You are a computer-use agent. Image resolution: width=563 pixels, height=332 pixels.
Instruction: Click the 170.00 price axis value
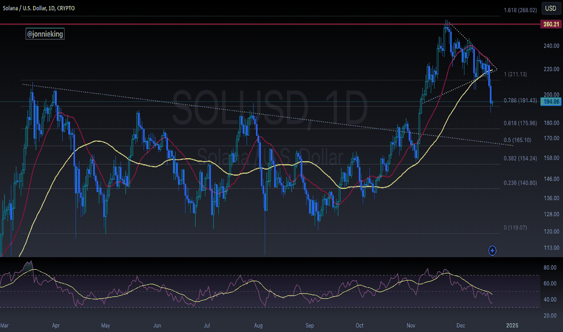pos(552,138)
